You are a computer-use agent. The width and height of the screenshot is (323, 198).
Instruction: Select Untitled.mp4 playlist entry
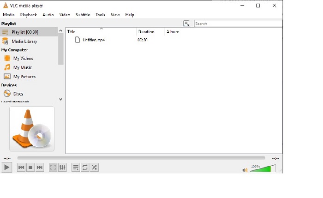pos(94,40)
